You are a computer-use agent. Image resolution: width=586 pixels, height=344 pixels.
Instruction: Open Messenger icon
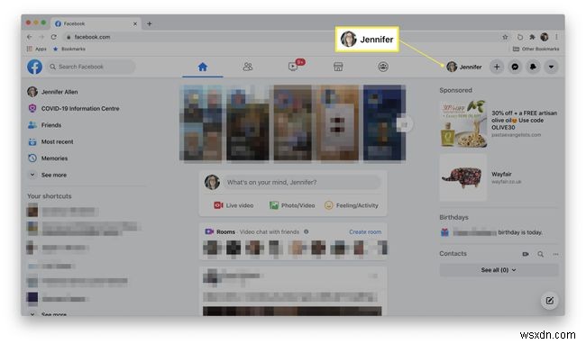point(515,67)
